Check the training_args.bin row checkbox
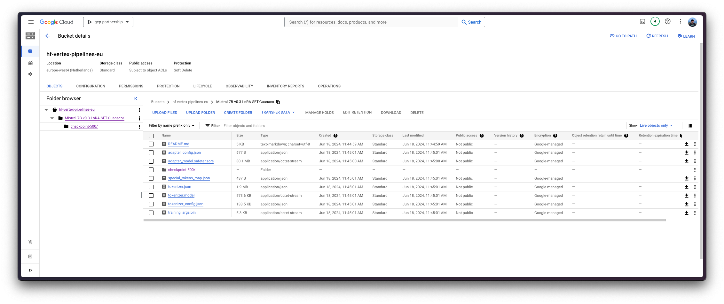Viewport: 724px width, 304px height. pos(151,213)
